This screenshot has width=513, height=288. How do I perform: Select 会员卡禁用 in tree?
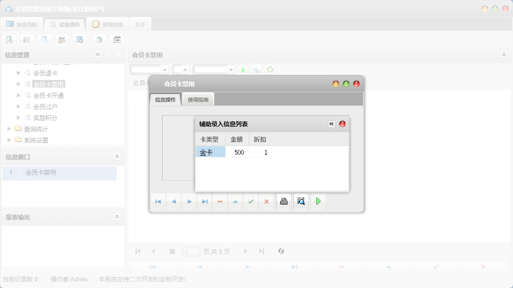(x=49, y=84)
